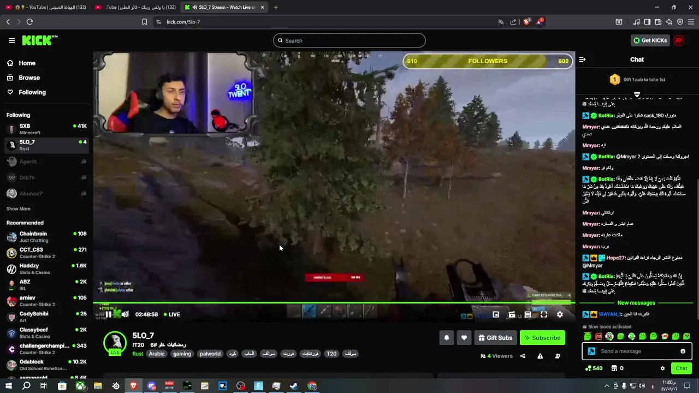Click the kick.com/5lo-7 address bar
The width and height of the screenshot is (699, 393).
click(328, 22)
